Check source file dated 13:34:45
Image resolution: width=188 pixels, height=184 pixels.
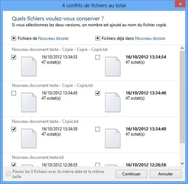click(14, 93)
